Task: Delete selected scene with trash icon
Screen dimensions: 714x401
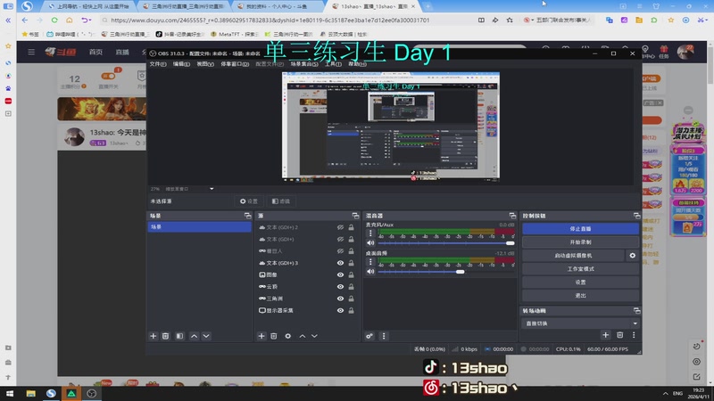Action: coord(165,336)
